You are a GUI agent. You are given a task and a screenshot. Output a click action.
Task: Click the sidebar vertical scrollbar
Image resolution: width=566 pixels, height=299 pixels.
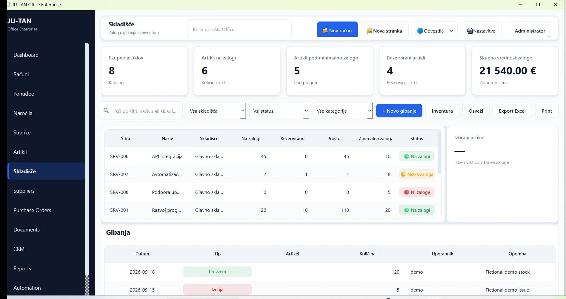(x=87, y=160)
